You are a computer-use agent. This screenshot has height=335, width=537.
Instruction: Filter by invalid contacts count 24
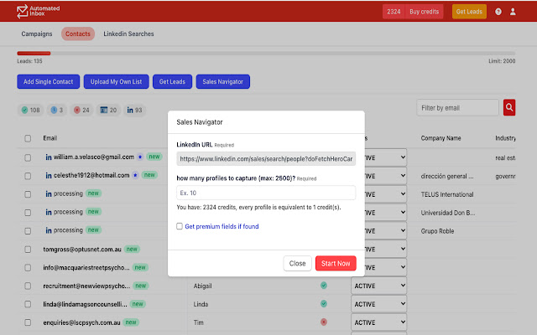81,110
